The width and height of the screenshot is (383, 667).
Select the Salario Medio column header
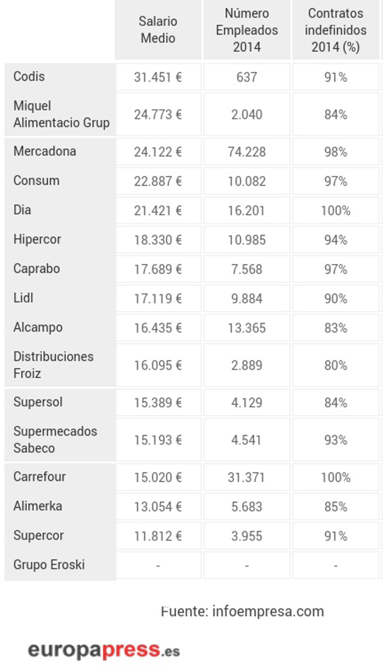[x=158, y=30]
